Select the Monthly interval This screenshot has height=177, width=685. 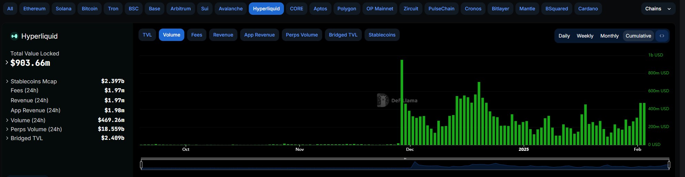(609, 36)
